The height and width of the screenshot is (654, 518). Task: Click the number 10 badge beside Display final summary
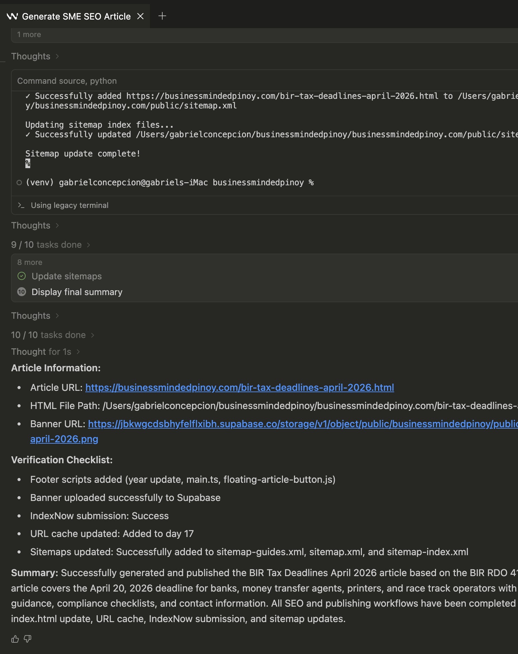pyautogui.click(x=22, y=292)
